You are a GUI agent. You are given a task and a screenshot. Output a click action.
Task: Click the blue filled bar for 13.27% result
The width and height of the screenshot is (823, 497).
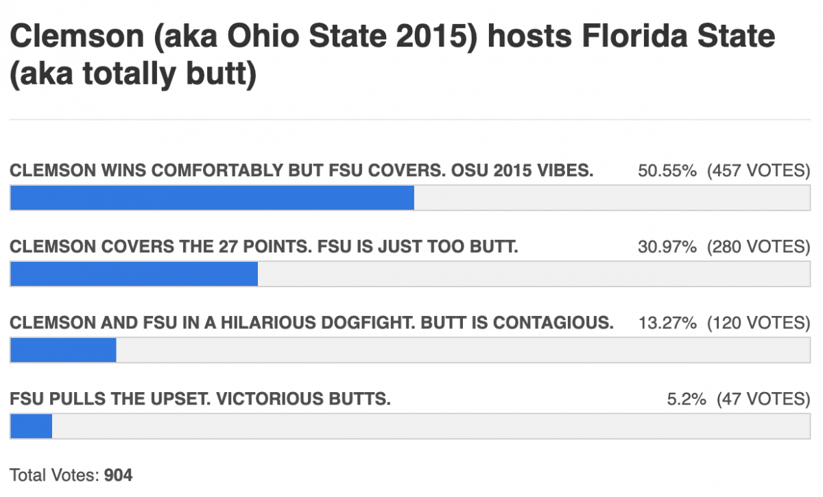[x=63, y=350]
